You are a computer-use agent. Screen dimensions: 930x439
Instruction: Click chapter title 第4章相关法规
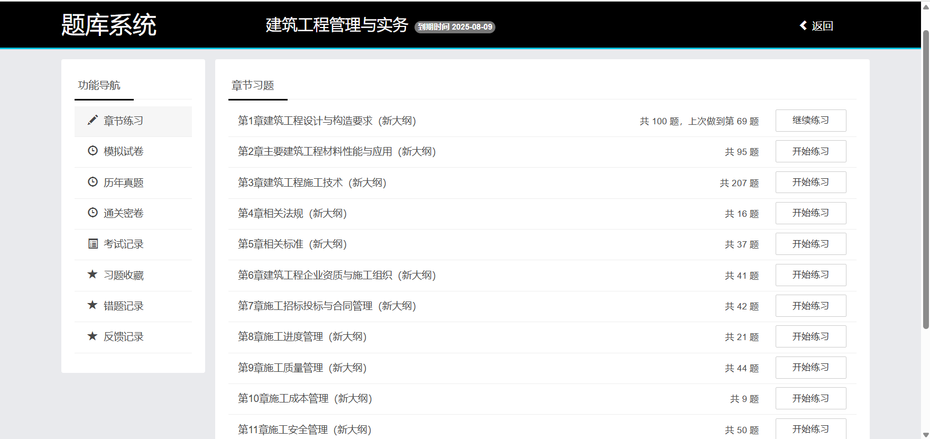[292, 214]
